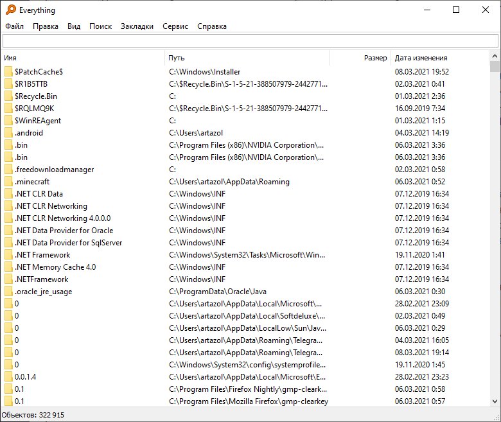Click the $R1B5TTB folder icon
This screenshot has width=501, height=422.
click(x=8, y=84)
